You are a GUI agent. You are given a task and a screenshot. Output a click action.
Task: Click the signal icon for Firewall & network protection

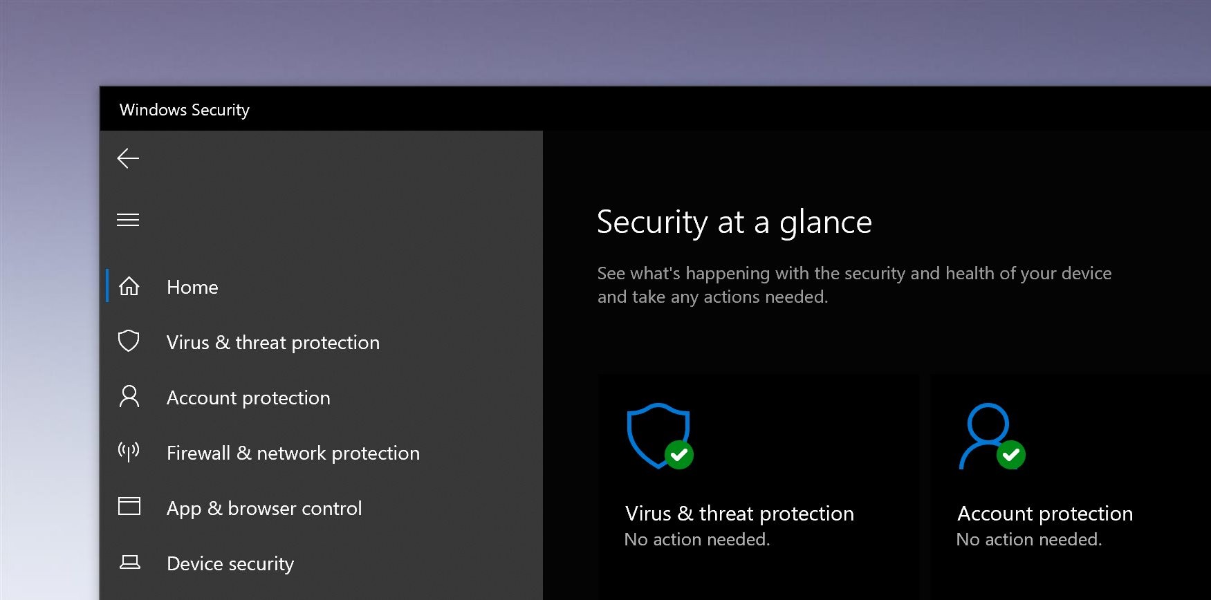129,451
